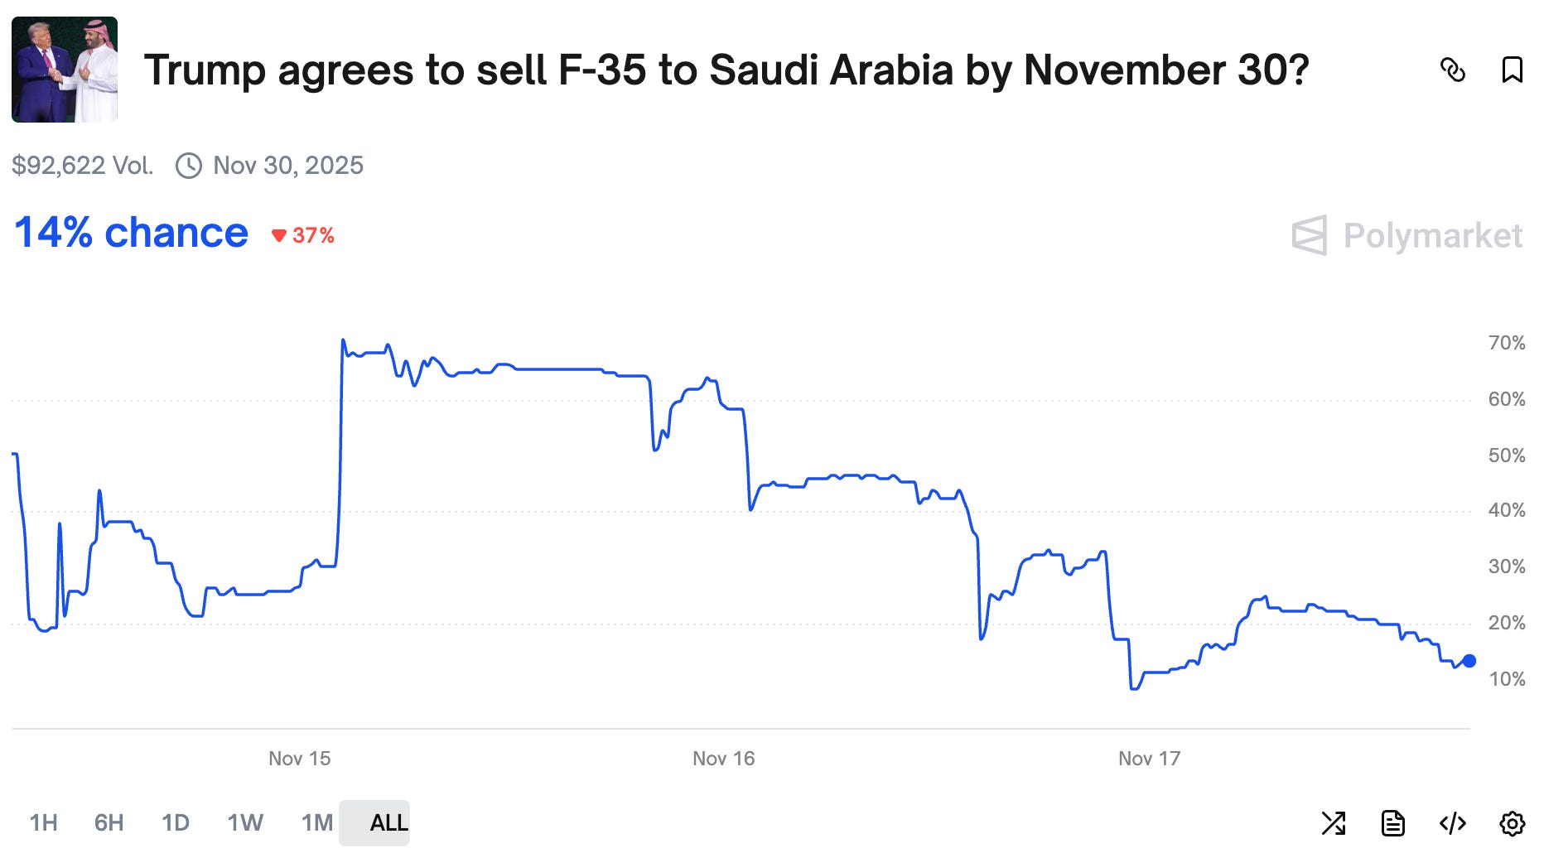The height and width of the screenshot is (858, 1544).
Task: Click the 14% chance figure
Action: pos(131,233)
